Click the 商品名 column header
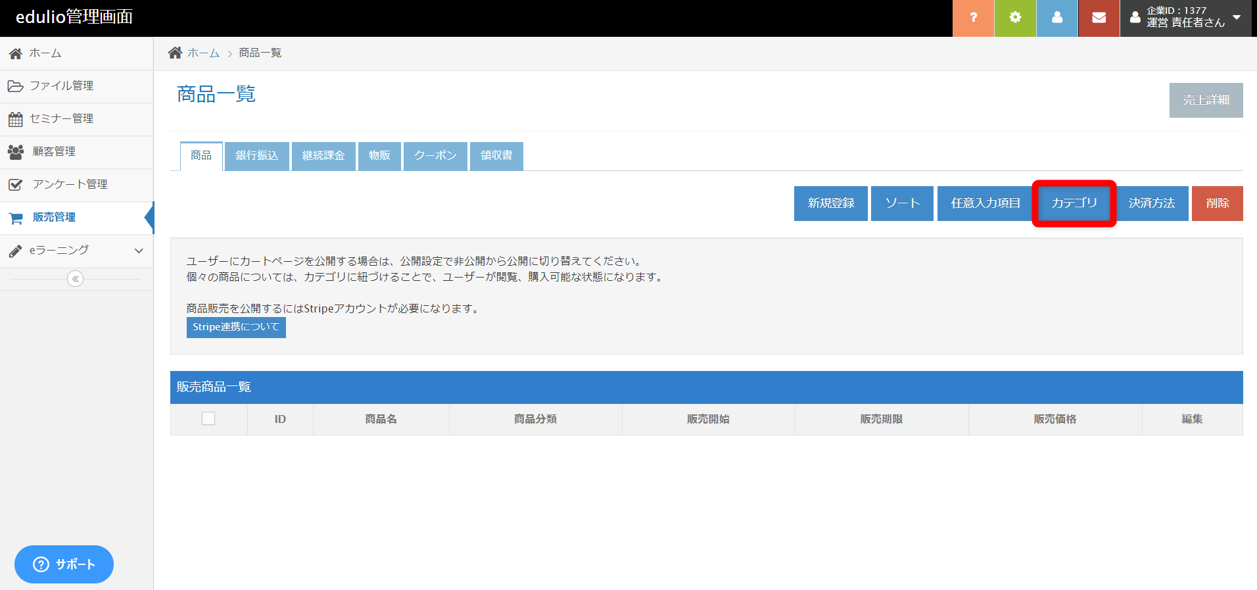Image resolution: width=1257 pixels, height=590 pixels. [x=381, y=419]
